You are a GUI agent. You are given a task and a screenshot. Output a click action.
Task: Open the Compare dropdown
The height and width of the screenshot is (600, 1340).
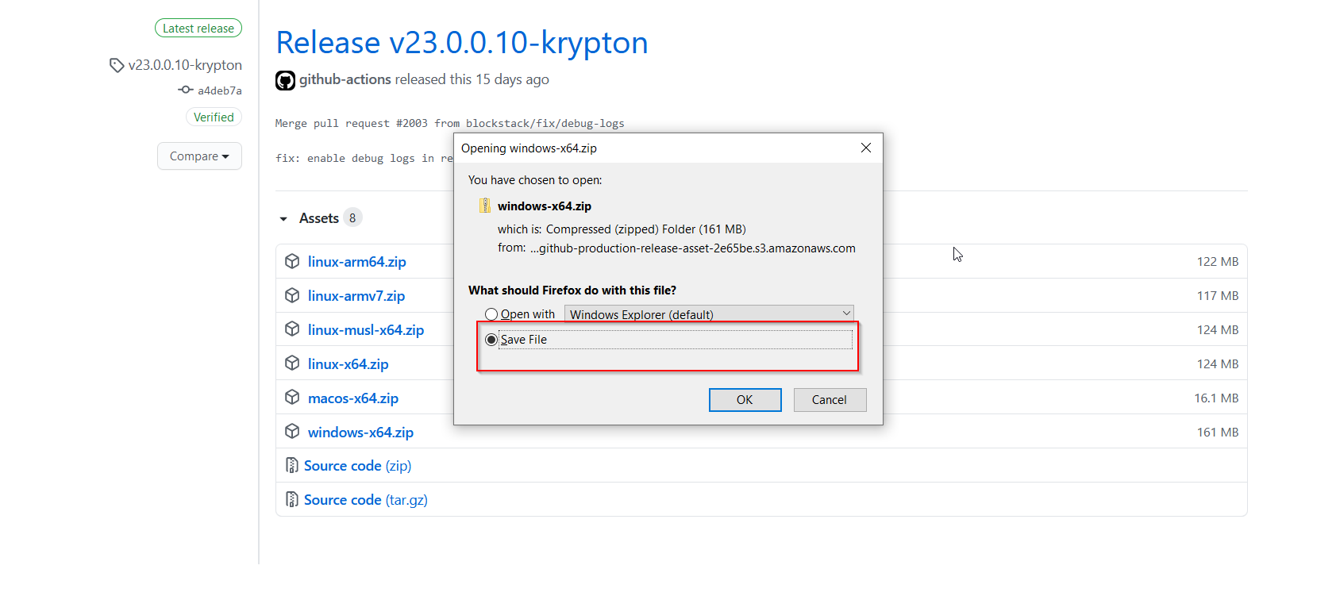click(x=199, y=156)
